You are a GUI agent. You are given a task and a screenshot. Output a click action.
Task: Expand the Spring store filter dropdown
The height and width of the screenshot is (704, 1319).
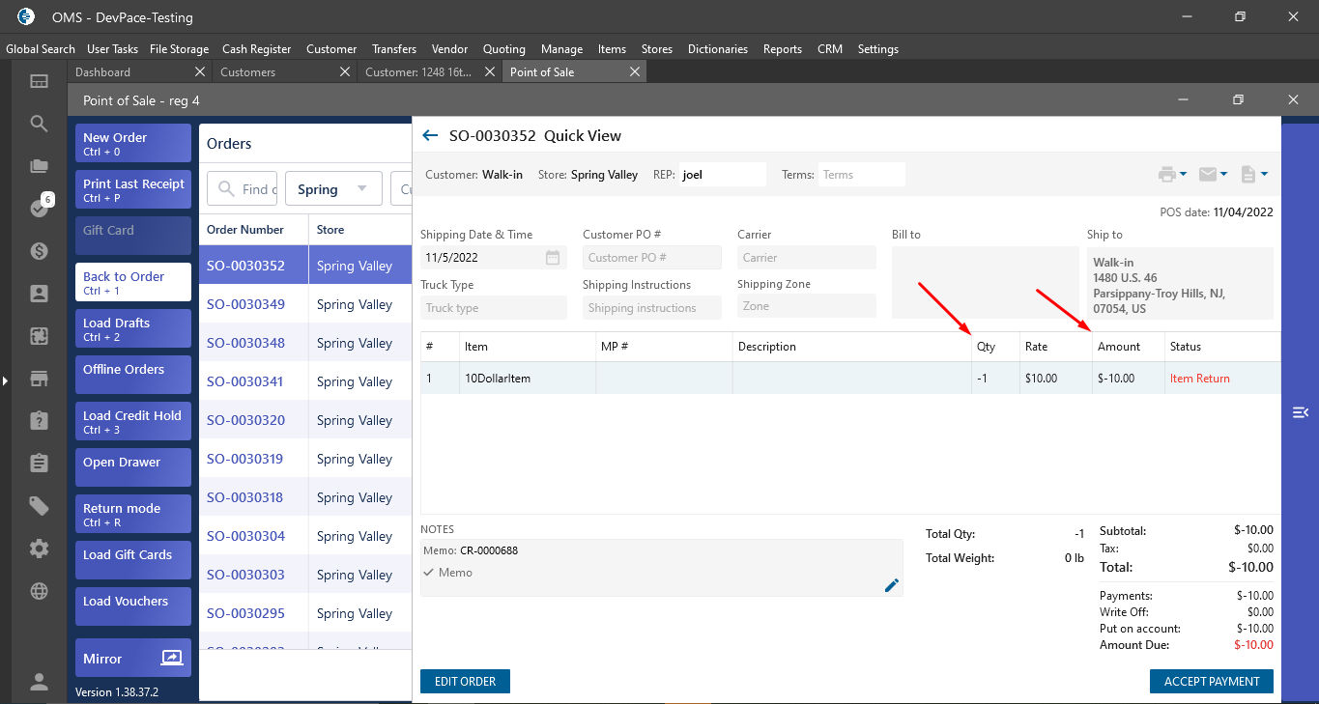coord(333,189)
